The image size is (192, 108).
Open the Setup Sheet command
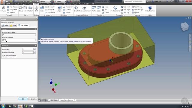point(12,10)
